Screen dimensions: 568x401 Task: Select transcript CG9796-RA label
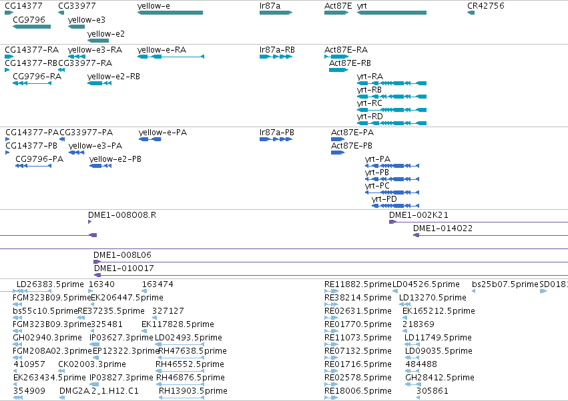pos(37,77)
